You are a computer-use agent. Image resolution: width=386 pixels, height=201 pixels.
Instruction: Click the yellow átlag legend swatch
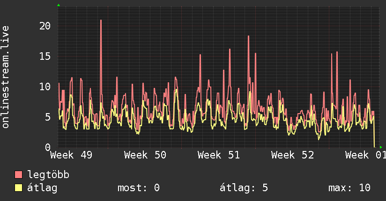(18, 188)
